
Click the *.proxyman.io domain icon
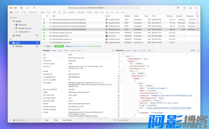point(17,32)
